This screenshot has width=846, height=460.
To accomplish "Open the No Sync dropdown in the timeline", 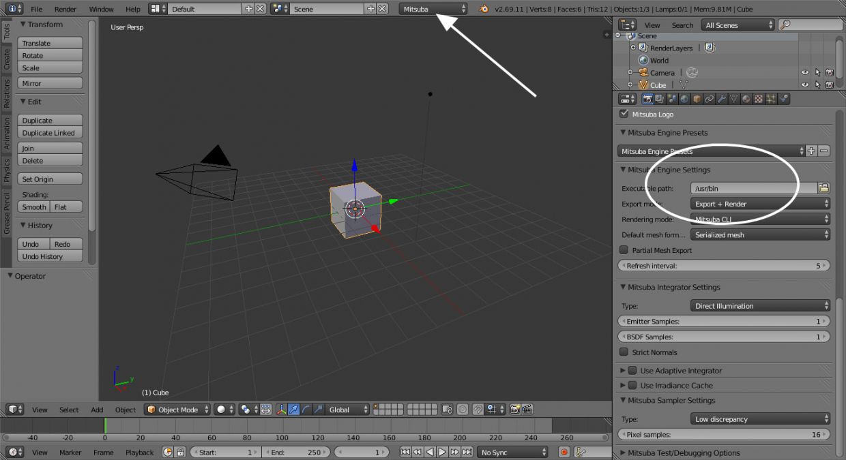I will tap(512, 452).
